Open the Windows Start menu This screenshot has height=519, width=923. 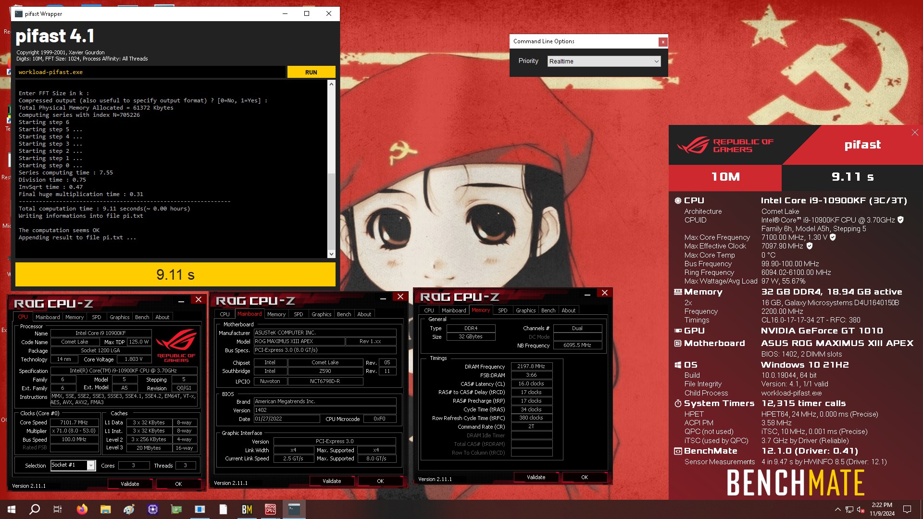tap(12, 509)
